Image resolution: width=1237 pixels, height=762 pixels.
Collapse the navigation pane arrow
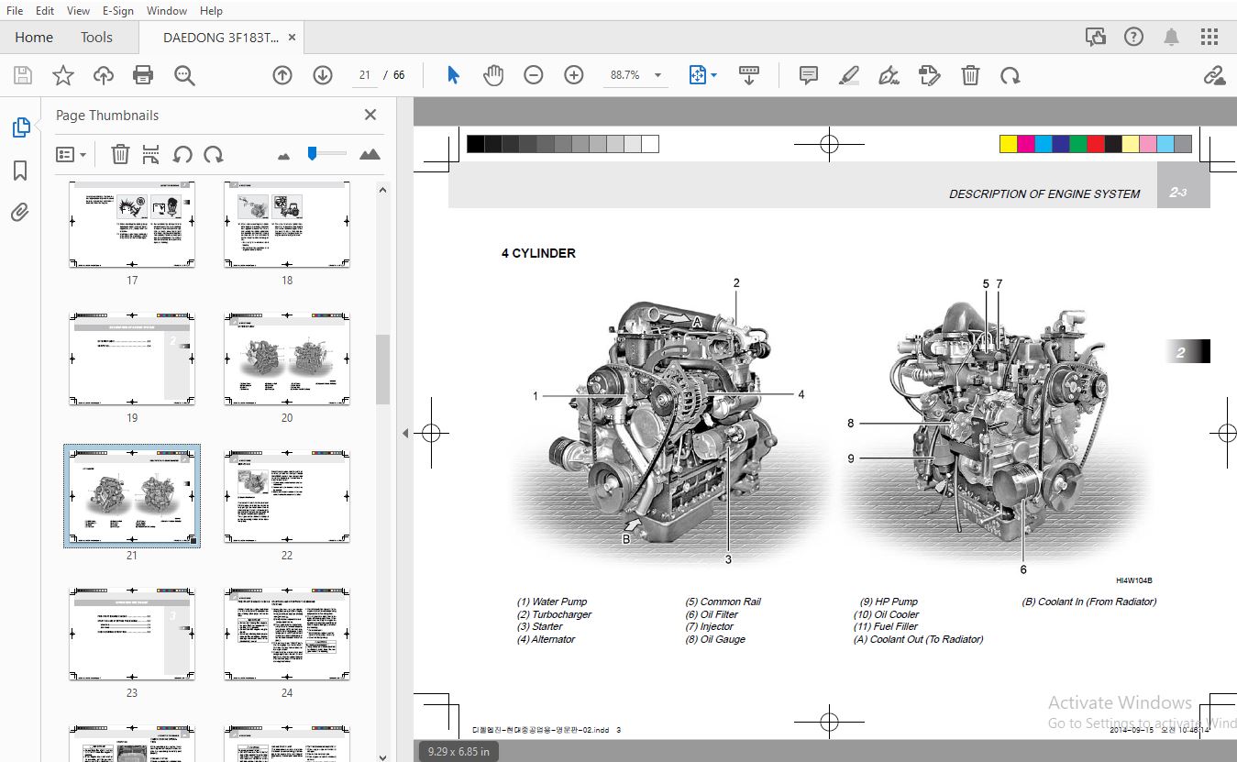405,433
